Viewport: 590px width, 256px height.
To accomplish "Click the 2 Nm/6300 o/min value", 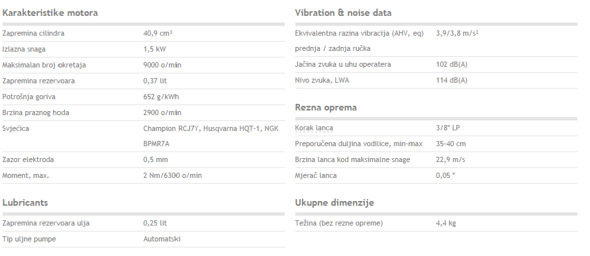I will pyautogui.click(x=172, y=175).
